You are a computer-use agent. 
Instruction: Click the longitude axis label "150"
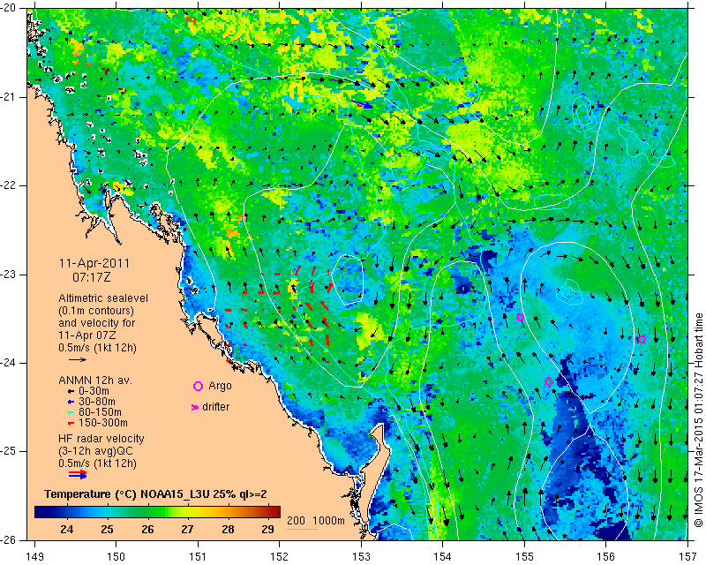click(x=116, y=557)
